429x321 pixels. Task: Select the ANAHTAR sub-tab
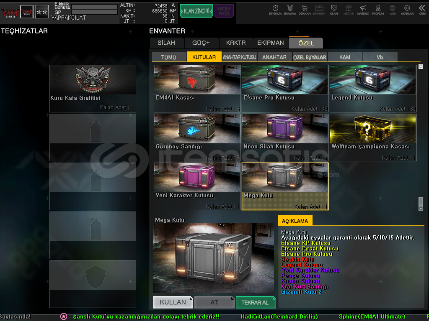tap(274, 57)
